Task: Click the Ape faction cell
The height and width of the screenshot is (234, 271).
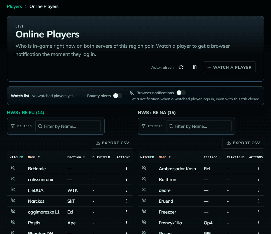Action: point(72,223)
